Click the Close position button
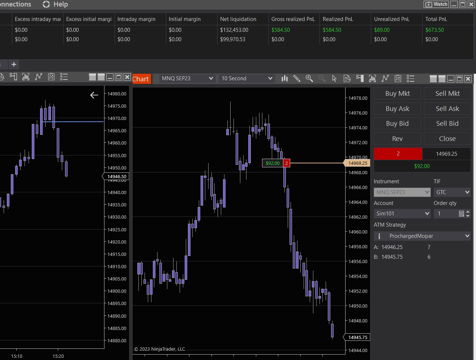 click(447, 138)
